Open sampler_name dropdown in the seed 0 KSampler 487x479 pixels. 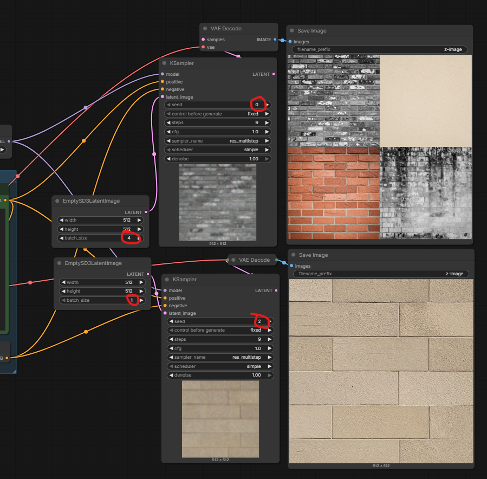point(218,141)
